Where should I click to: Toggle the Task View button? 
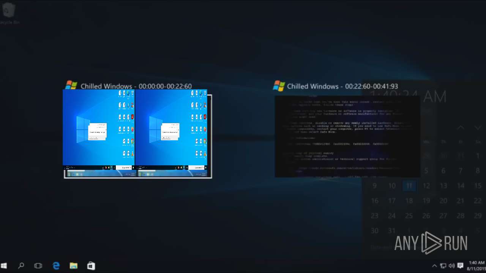38,266
